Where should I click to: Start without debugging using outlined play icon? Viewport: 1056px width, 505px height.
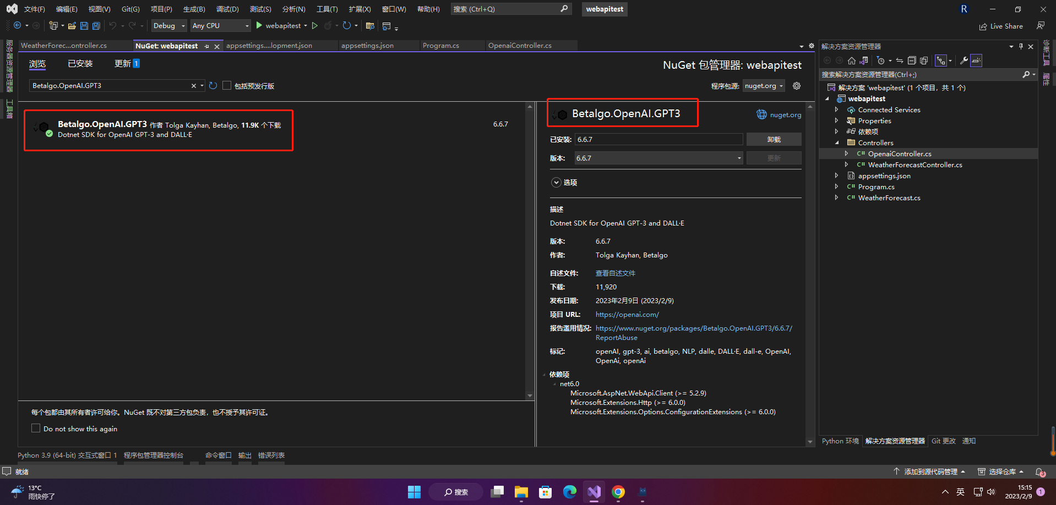coord(315,26)
